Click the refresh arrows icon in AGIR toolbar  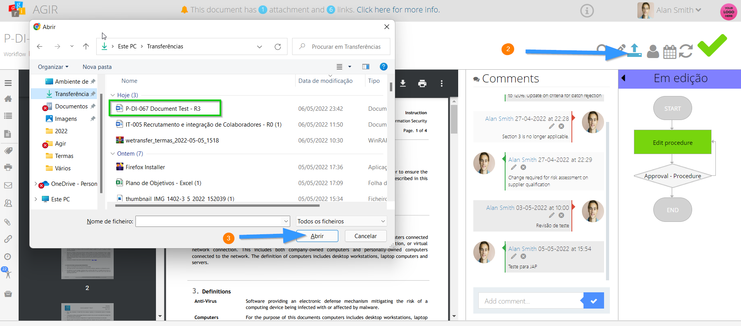[686, 51]
